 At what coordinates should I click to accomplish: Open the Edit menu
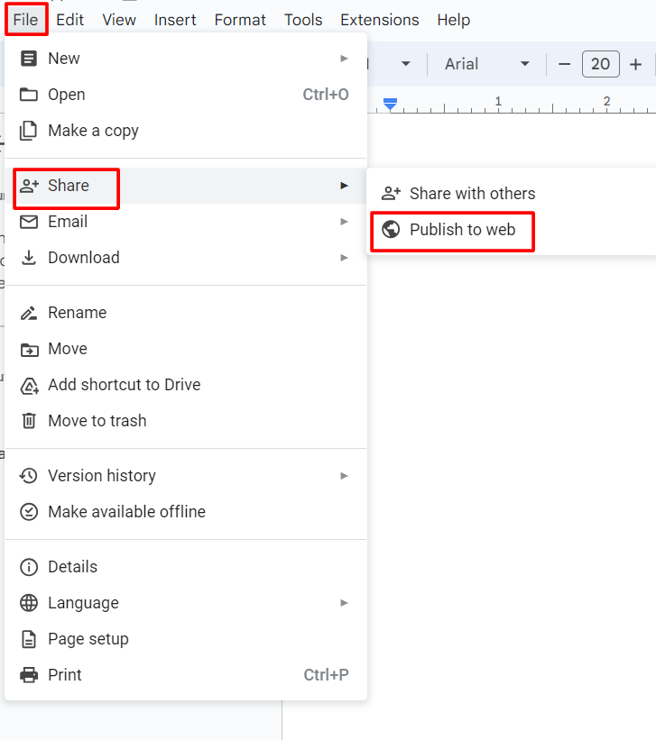(x=69, y=20)
